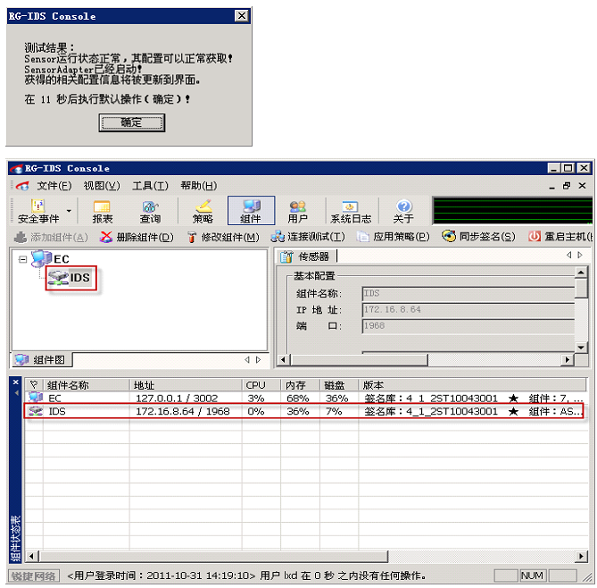Close the 组件状态表 panel
The width and height of the screenshot is (597, 588).
(15, 382)
